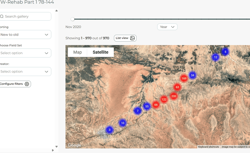
Task: Click the Nov 2020 date label
Action: click(73, 27)
